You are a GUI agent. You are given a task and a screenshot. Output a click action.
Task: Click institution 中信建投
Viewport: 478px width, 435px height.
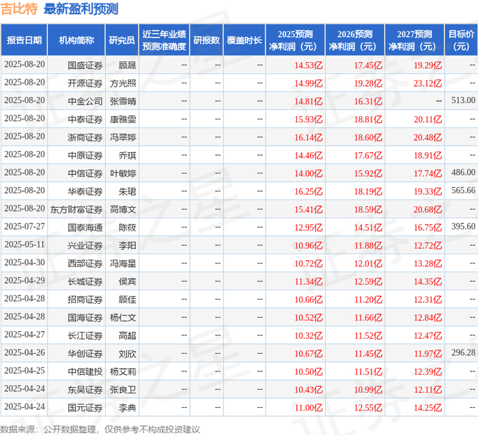pos(85,371)
